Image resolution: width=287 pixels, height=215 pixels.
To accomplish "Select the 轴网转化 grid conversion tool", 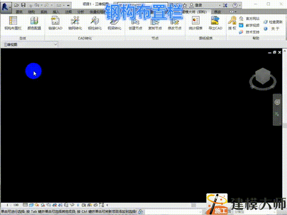I will pyautogui.click(x=75, y=22).
